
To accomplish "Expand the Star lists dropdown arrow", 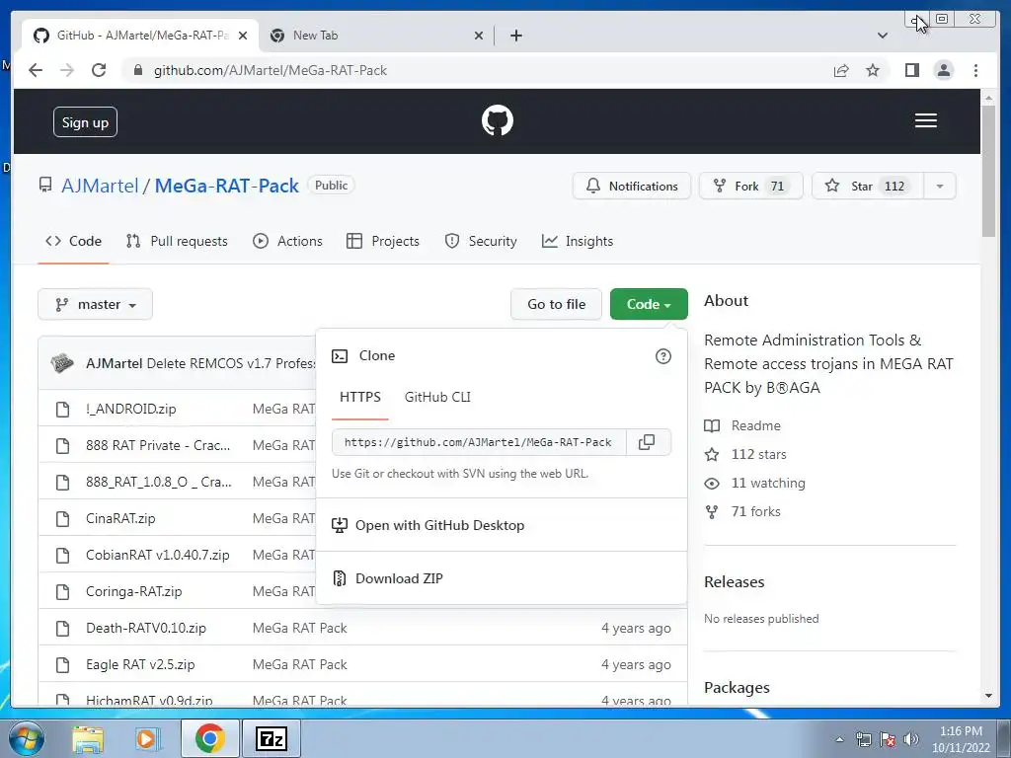I will (x=940, y=187).
